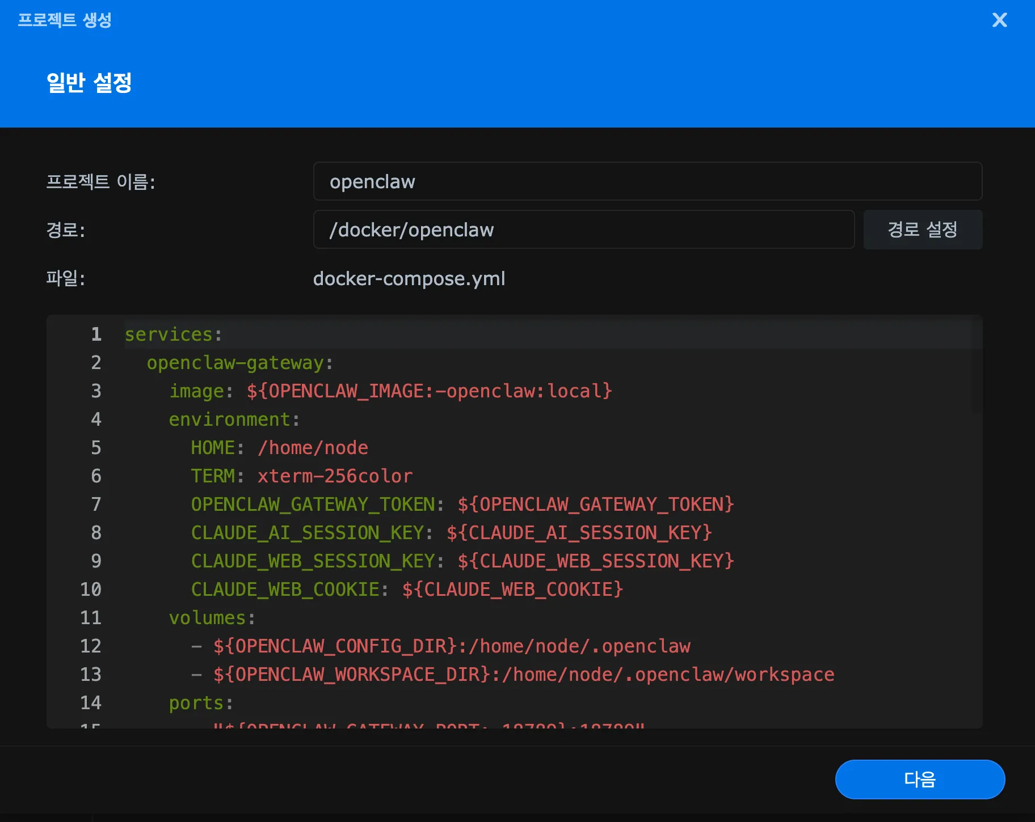Click the CLAUDE_WEB_SESSION_KEY line
Screen dimensions: 1035x822
[462, 561]
